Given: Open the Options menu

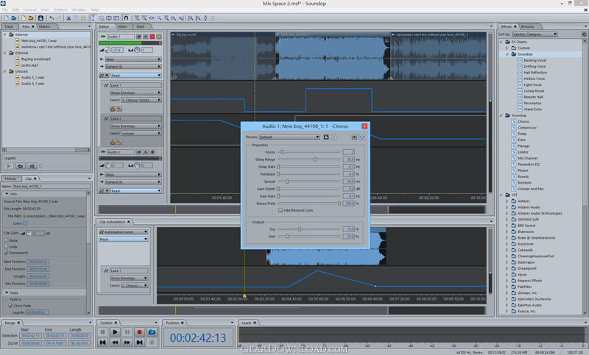Looking at the screenshot, I should pyautogui.click(x=60, y=10).
